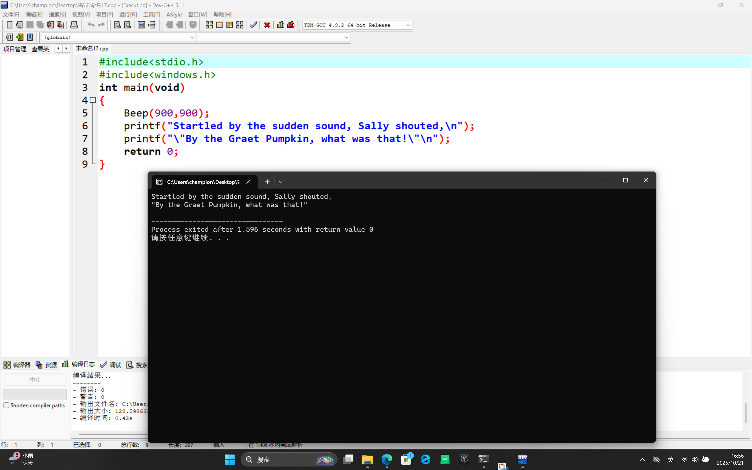Open Dev-C++ icon in Windows taskbar
Image resolution: width=752 pixels, height=470 pixels.
coord(522,459)
